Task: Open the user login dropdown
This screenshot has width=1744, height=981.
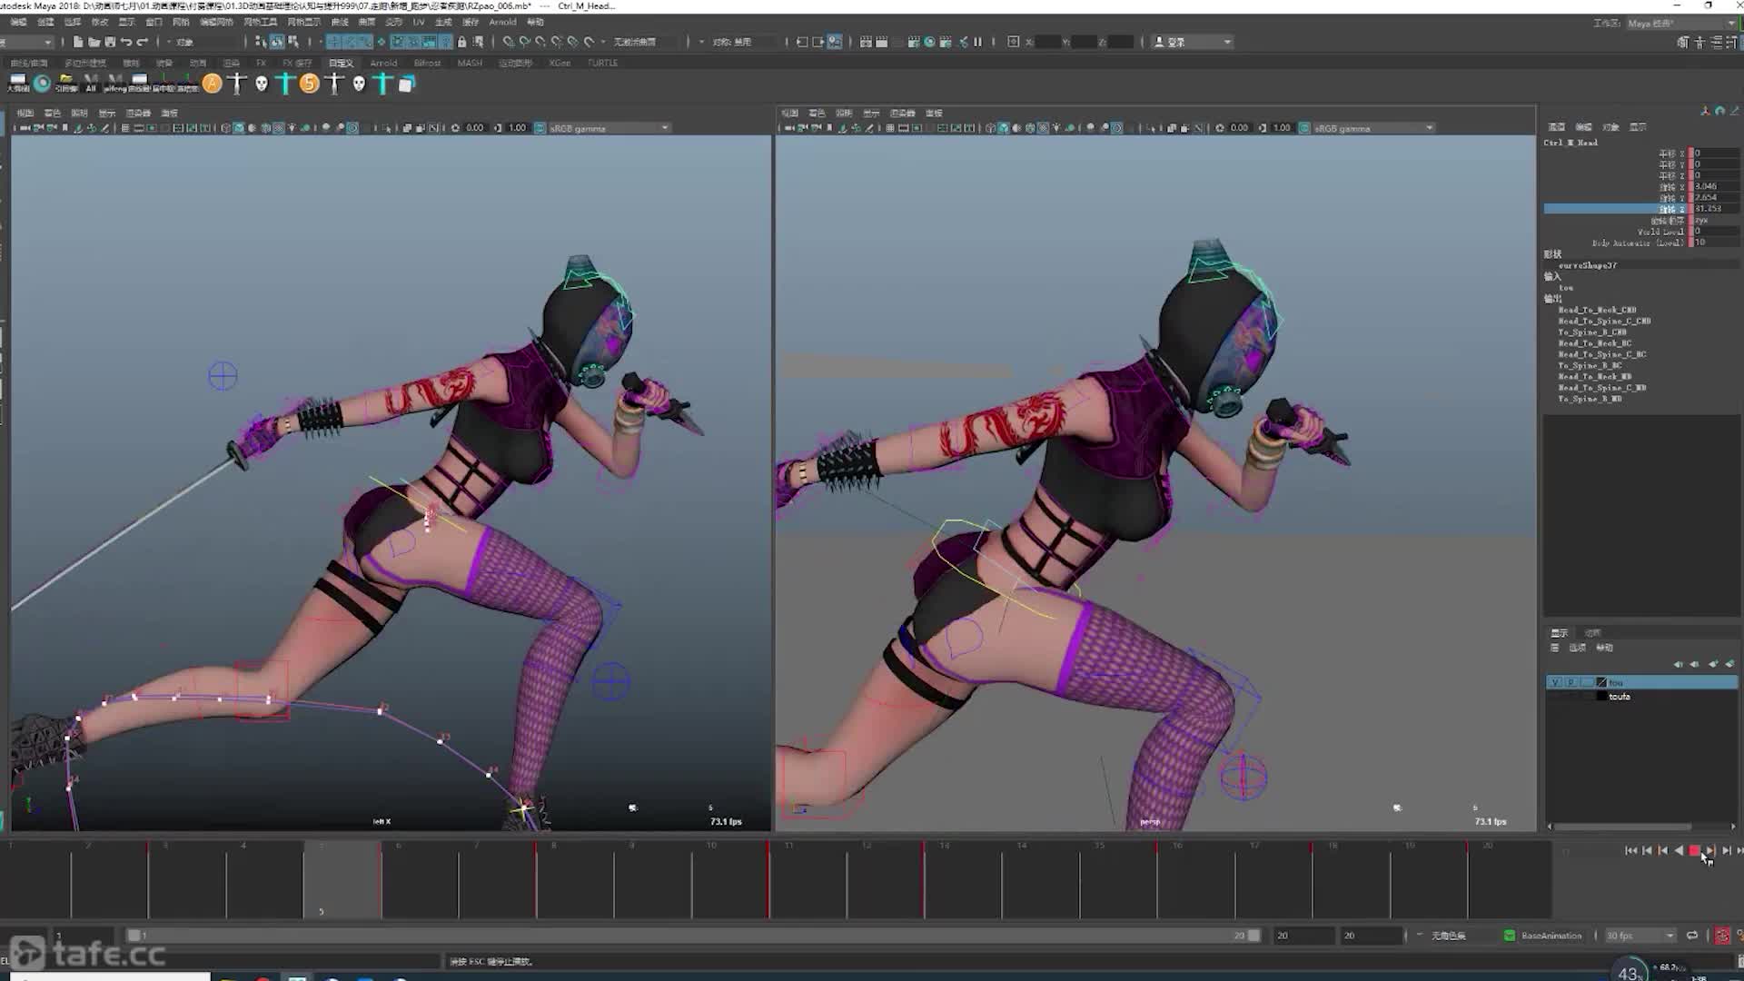Action: point(1193,42)
